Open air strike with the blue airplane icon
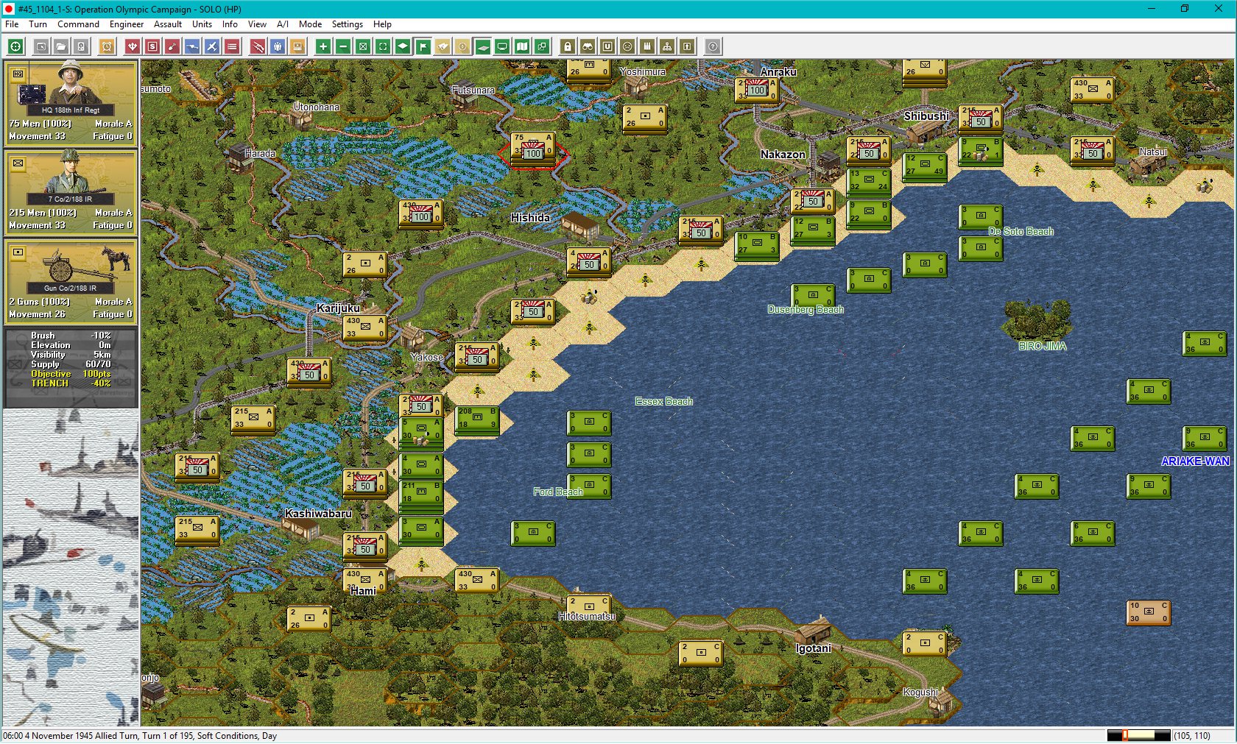1237x744 pixels. [x=212, y=47]
